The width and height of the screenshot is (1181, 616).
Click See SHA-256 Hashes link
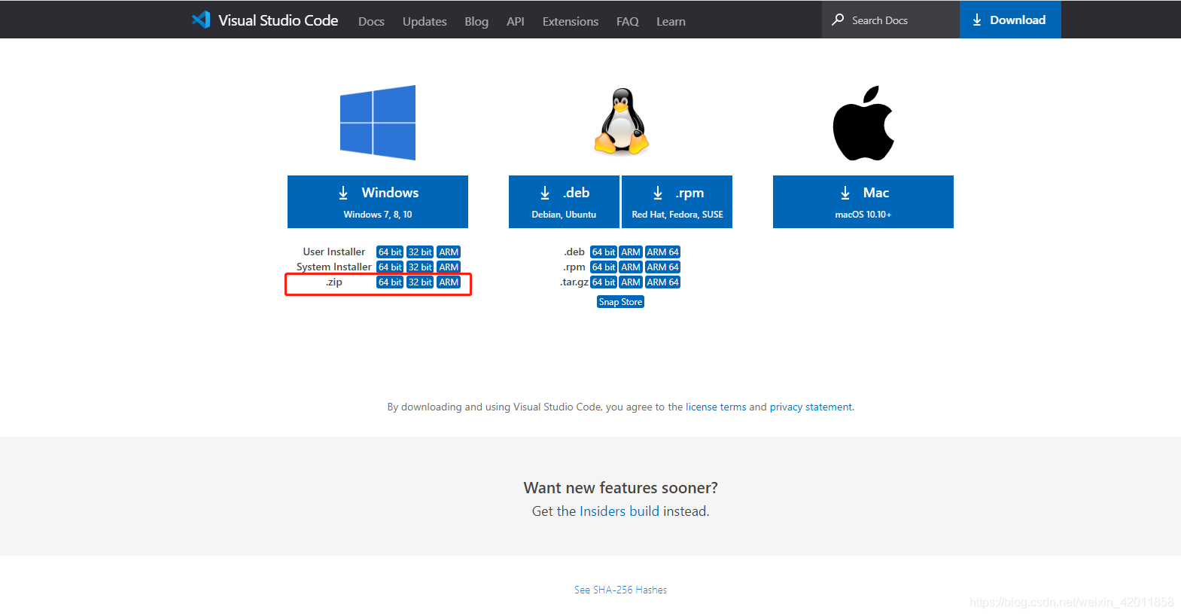(620, 590)
